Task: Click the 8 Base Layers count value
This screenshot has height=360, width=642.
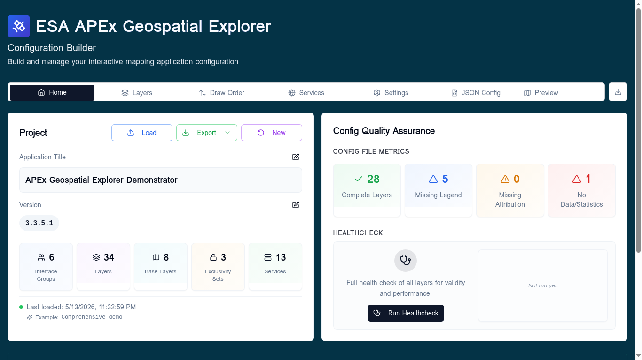Action: pos(166,257)
